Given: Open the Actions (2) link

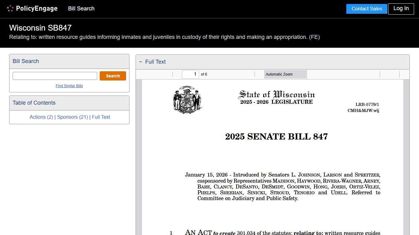Looking at the screenshot, I should tap(41, 117).
